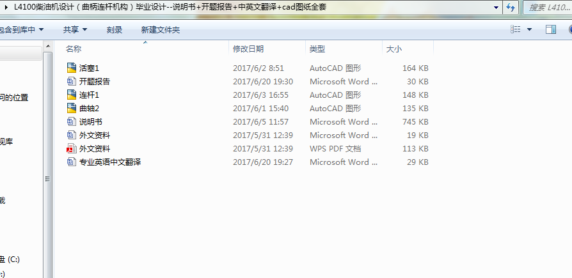Click the 745 KB size cell
The image size is (572, 278).
click(415, 122)
